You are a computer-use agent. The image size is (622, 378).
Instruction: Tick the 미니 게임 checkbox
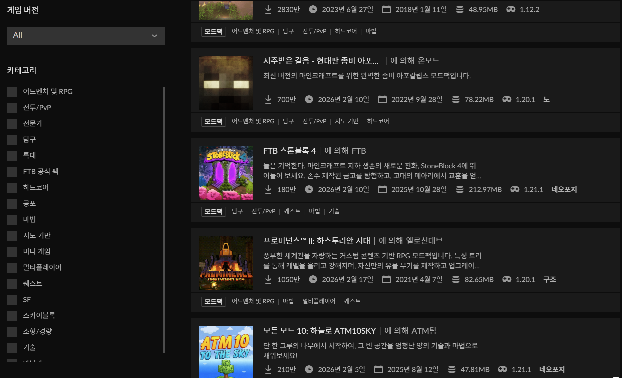coord(12,252)
